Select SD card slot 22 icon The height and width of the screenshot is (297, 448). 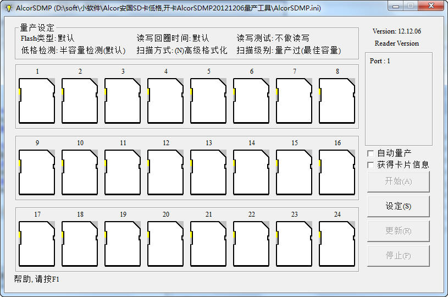(251, 244)
